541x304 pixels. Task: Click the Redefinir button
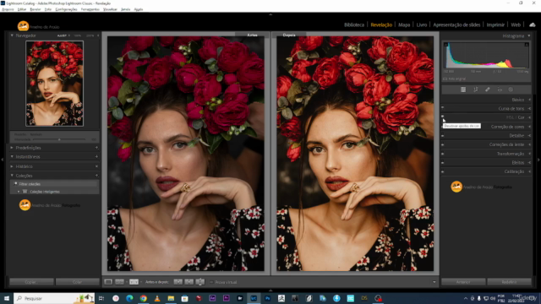pos(509,282)
